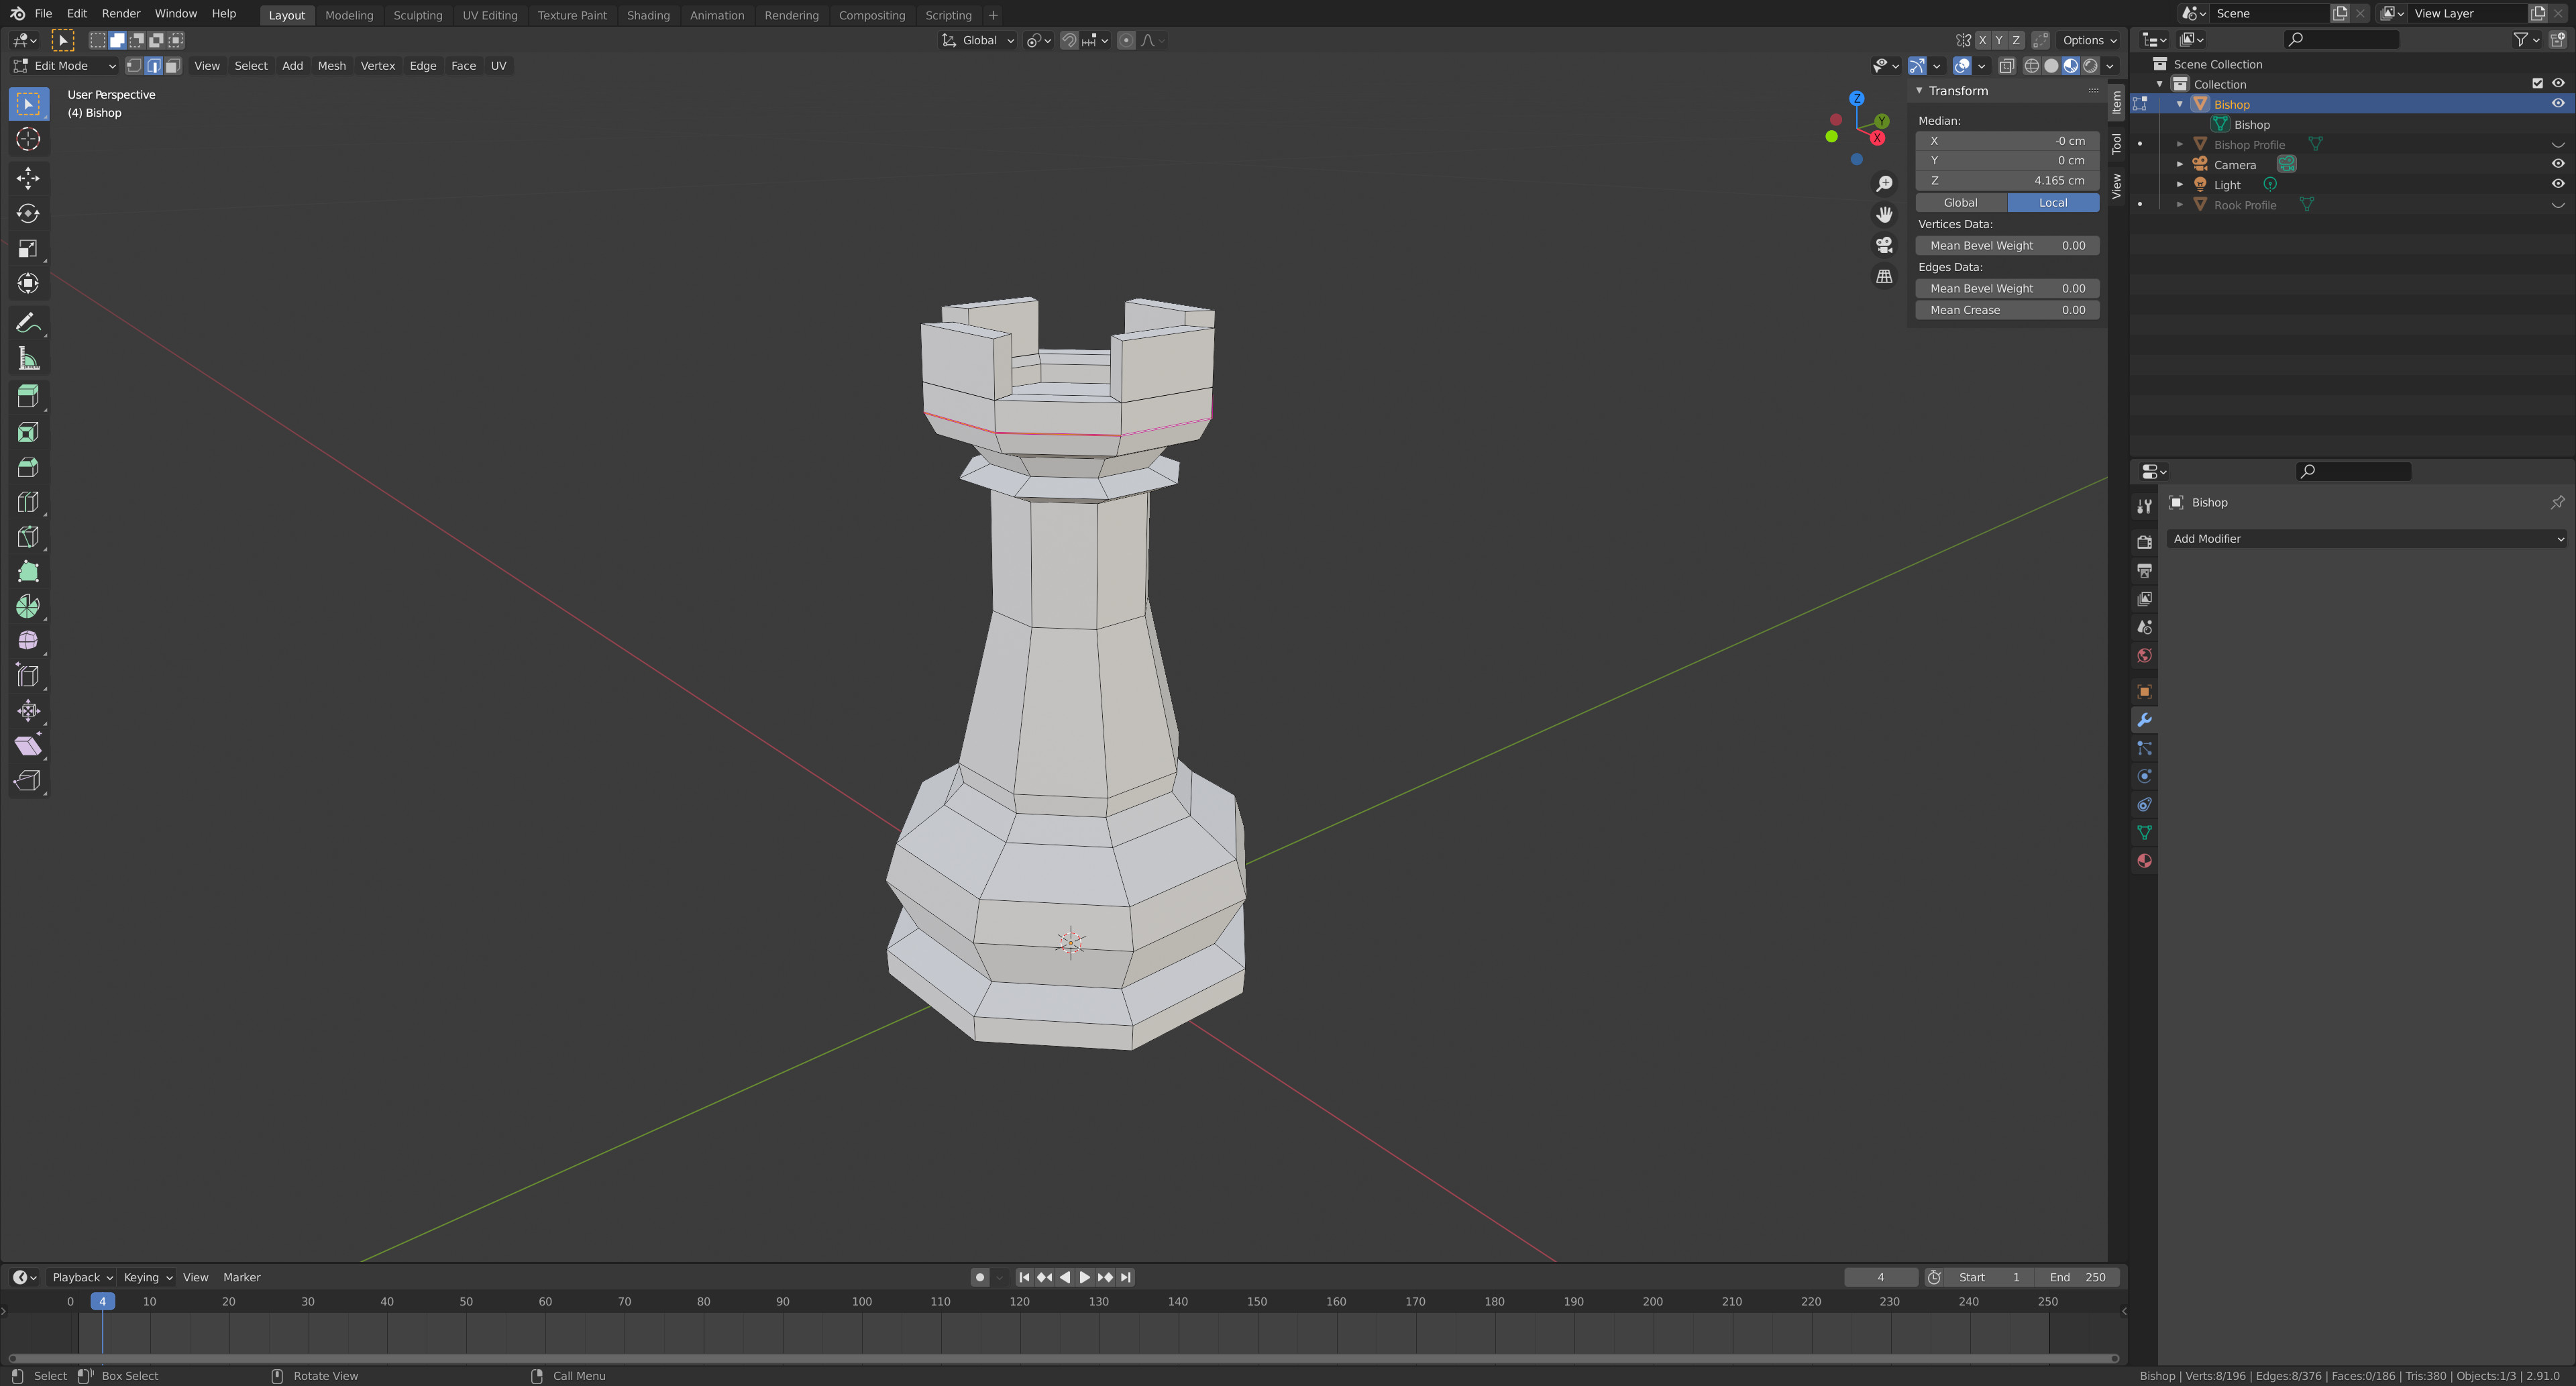
Task: Open the Material properties tab icon
Action: click(x=2144, y=861)
